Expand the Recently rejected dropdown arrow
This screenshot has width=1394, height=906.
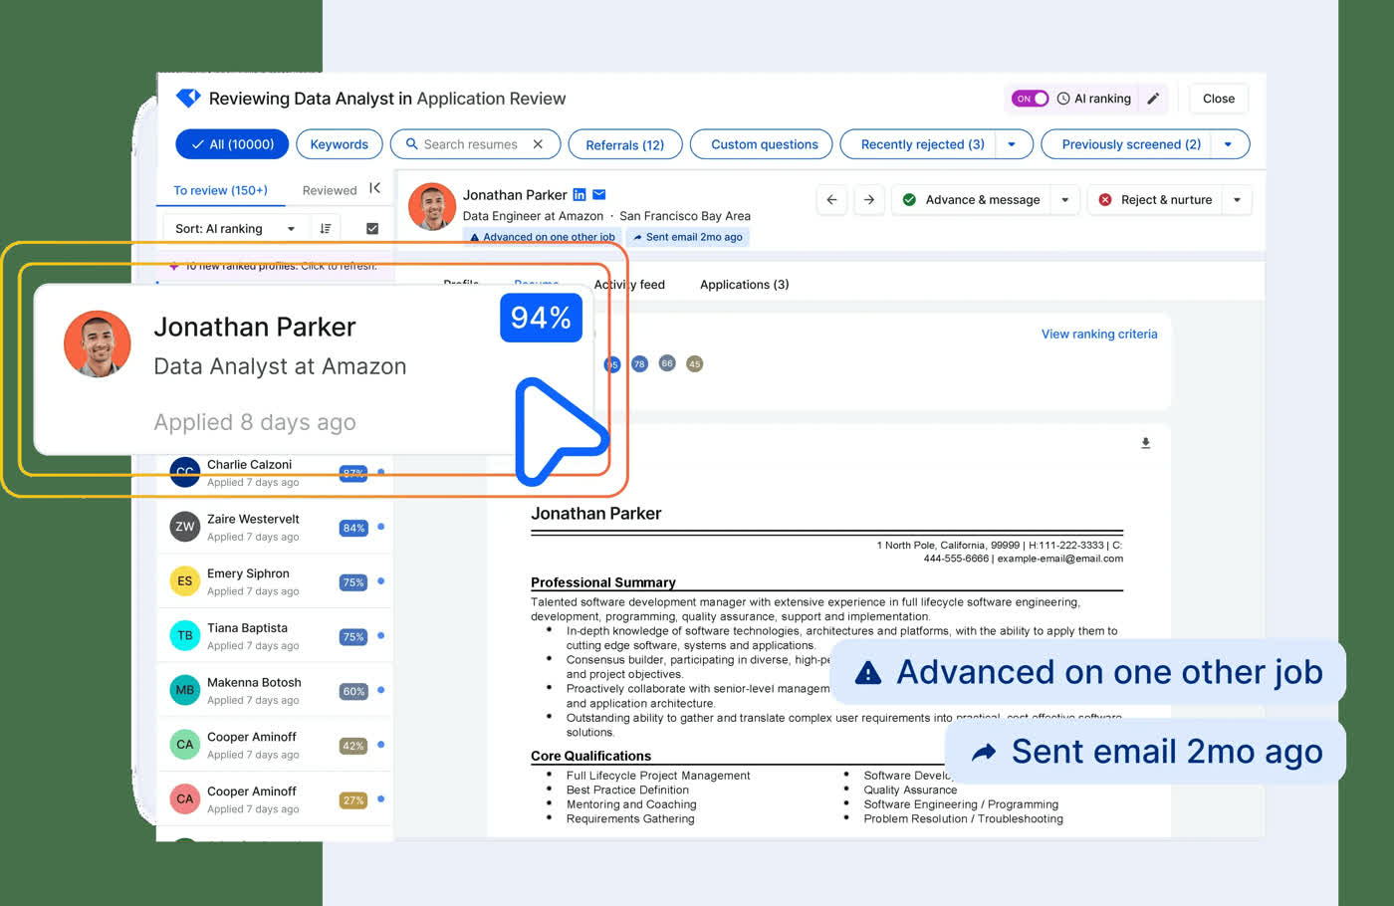pos(1012,144)
